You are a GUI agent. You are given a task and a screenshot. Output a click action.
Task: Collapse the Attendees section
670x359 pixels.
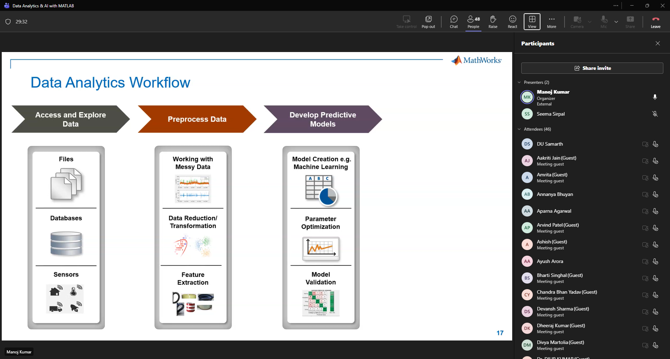pos(519,129)
